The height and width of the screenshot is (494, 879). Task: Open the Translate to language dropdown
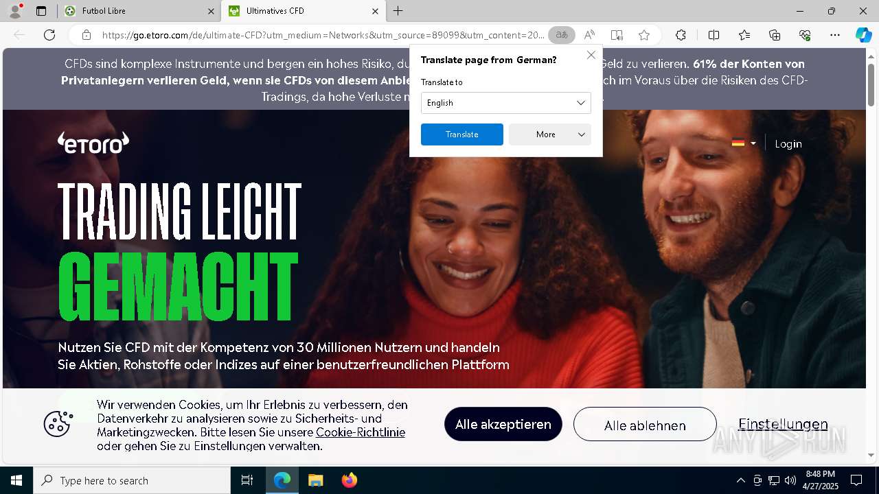point(506,103)
